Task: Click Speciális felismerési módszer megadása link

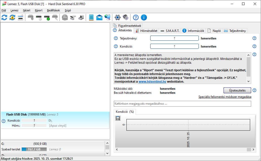Action: pyautogui.click(x=225, y=97)
